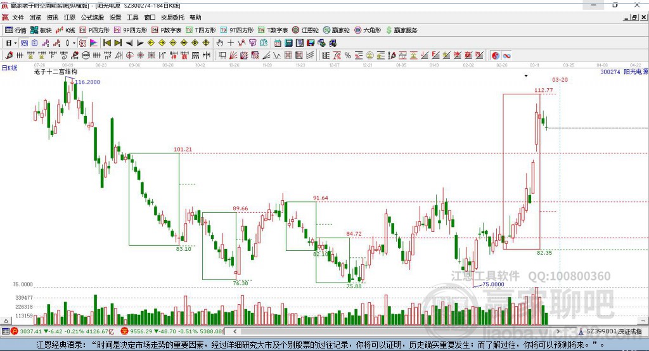Viewport: 649px width, 351px height.
Task: Select the hand pan tool
Action: tap(220, 43)
